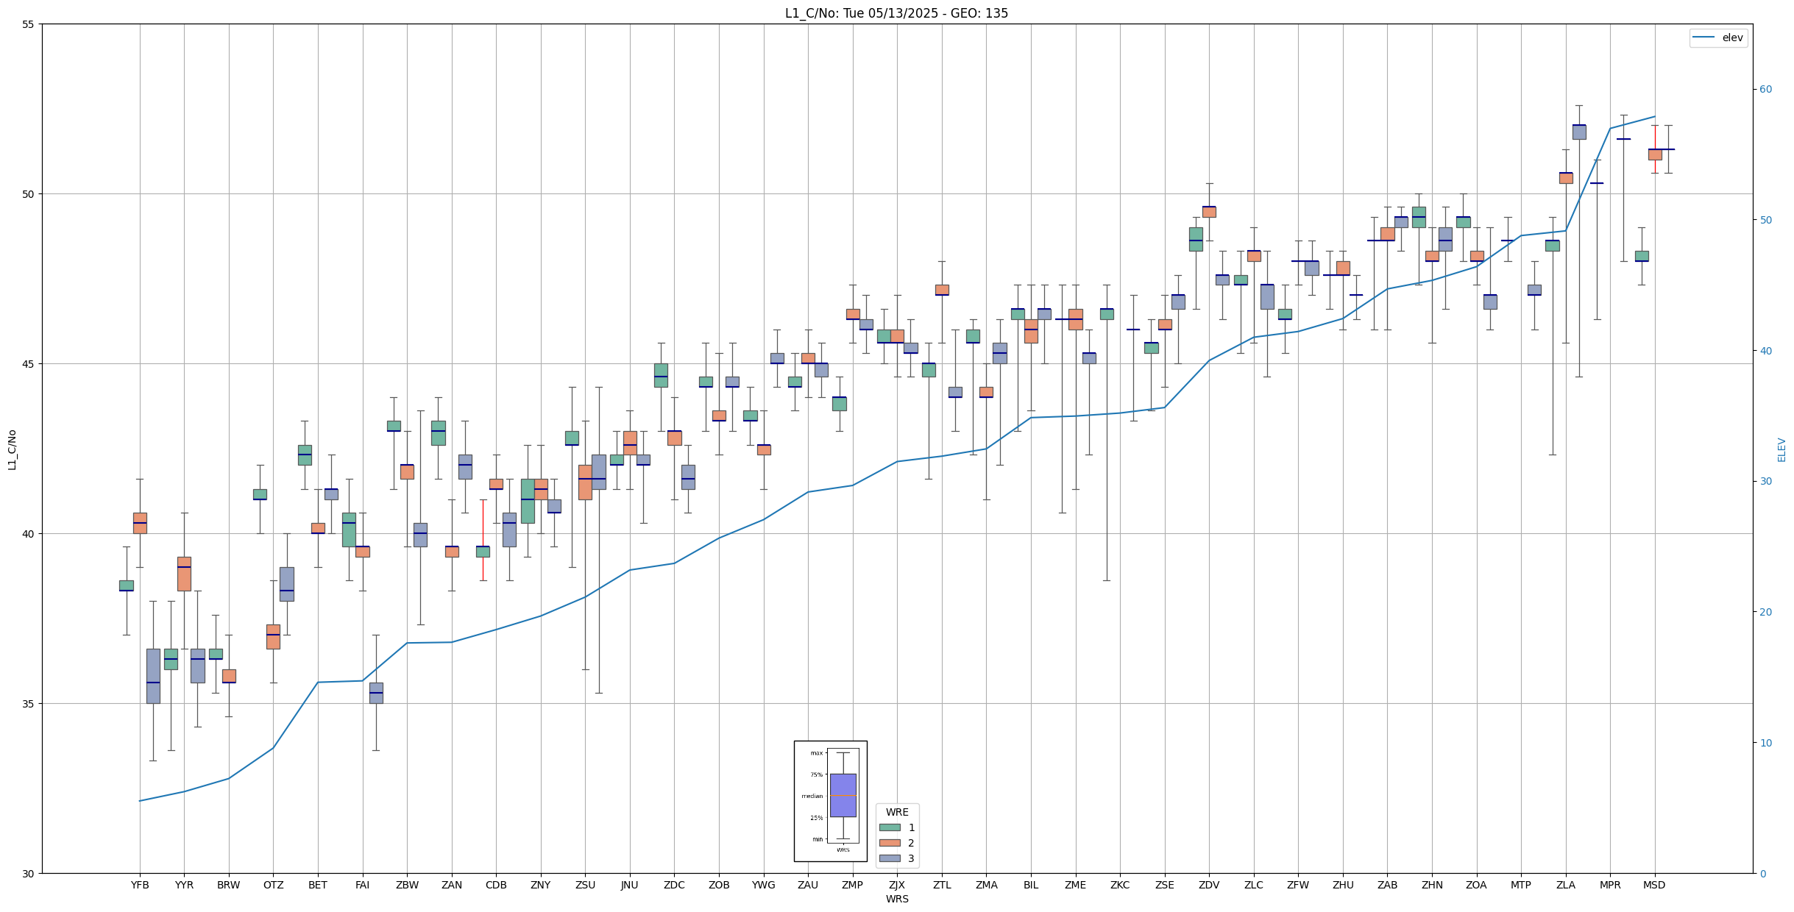Viewport: 1794px width, 912px height.
Task: Click the blue-gray WRE 3 legend swatch
Action: [890, 858]
